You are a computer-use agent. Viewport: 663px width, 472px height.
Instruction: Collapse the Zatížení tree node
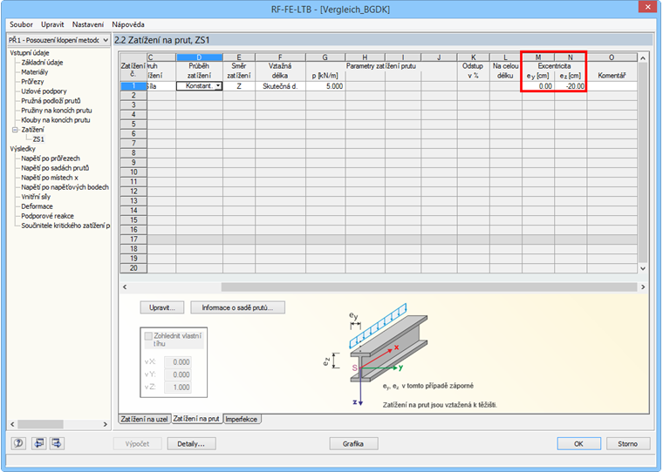[15, 130]
